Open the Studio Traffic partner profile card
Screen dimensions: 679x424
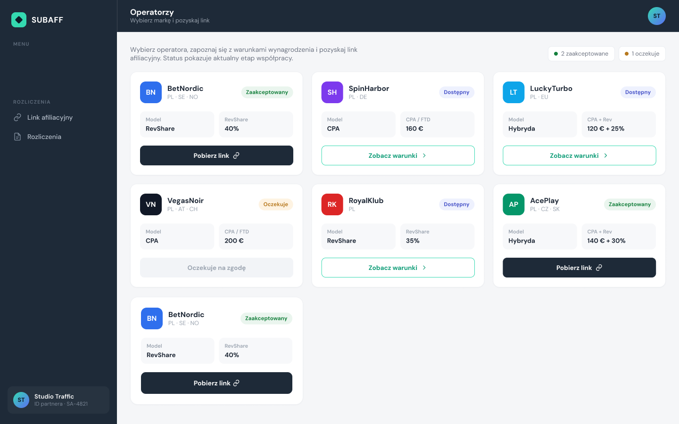58,400
